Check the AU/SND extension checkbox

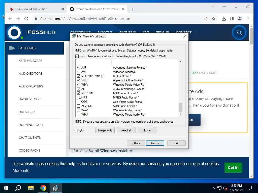click(x=79, y=106)
